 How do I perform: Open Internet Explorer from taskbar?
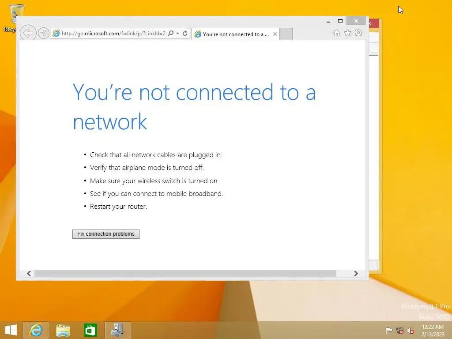pyautogui.click(x=36, y=330)
